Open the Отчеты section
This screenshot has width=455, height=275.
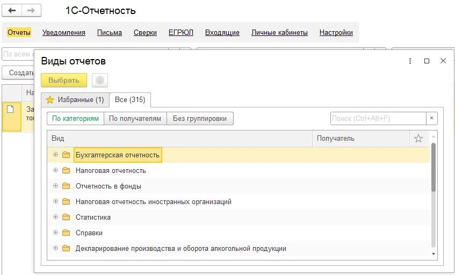coord(19,32)
